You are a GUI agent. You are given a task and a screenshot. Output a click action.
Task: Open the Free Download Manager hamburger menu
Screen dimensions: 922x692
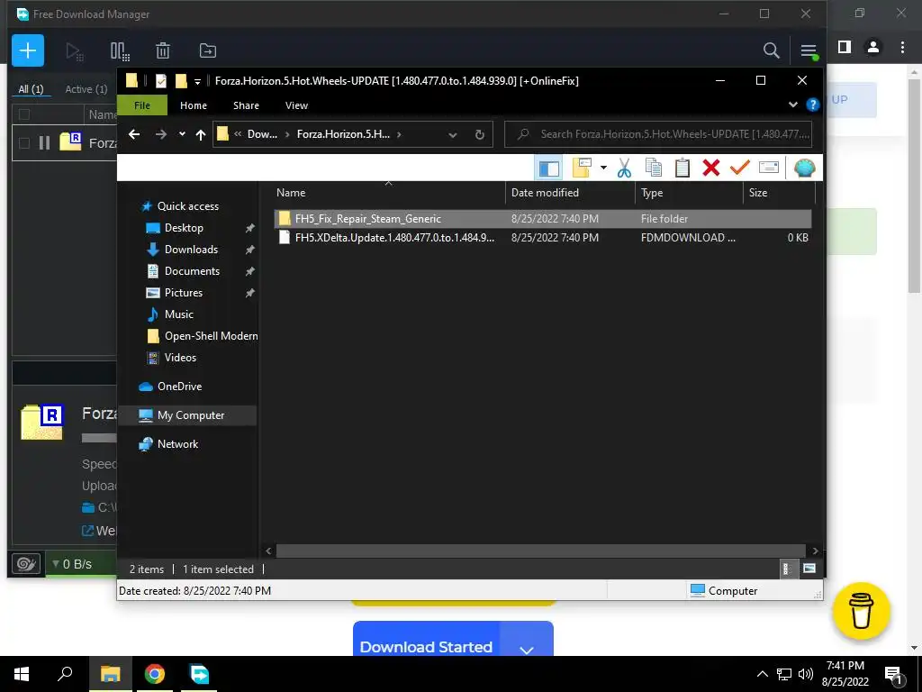(x=809, y=50)
